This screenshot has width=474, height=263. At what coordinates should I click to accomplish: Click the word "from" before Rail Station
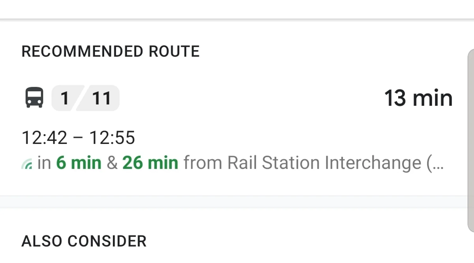[203, 163]
